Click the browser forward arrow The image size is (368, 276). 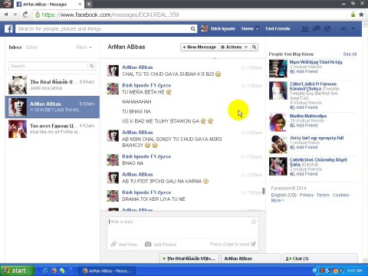pos(15,15)
